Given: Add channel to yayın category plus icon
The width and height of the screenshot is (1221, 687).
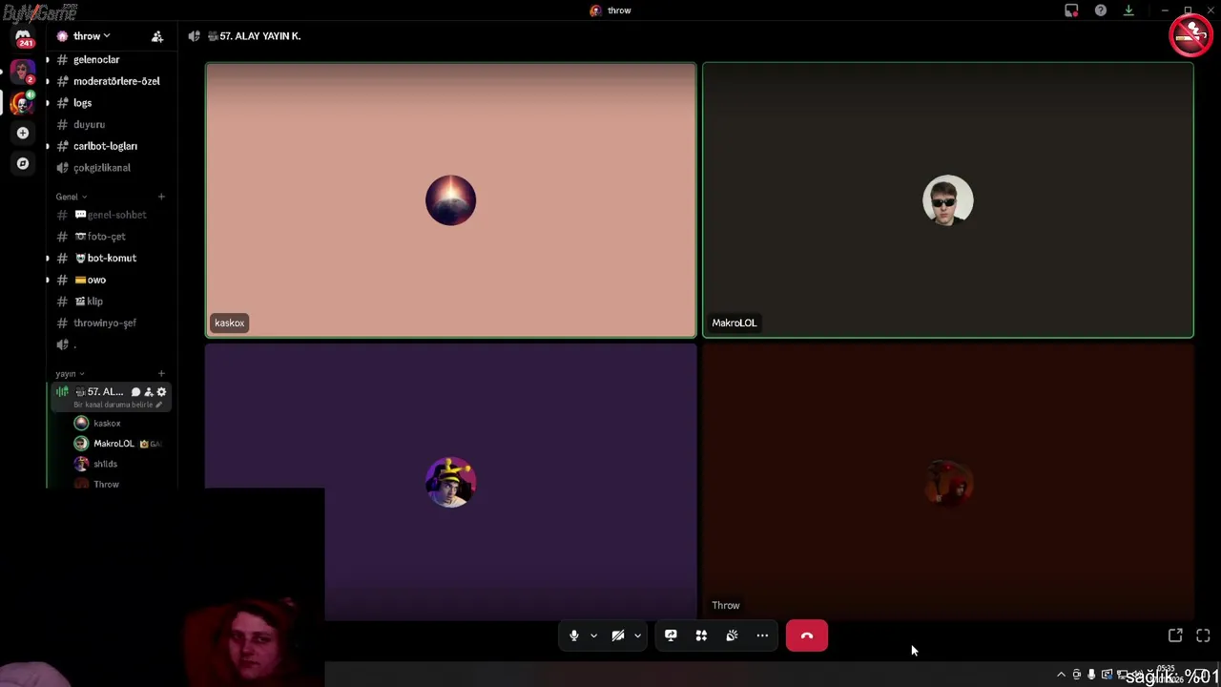Looking at the screenshot, I should tap(161, 374).
